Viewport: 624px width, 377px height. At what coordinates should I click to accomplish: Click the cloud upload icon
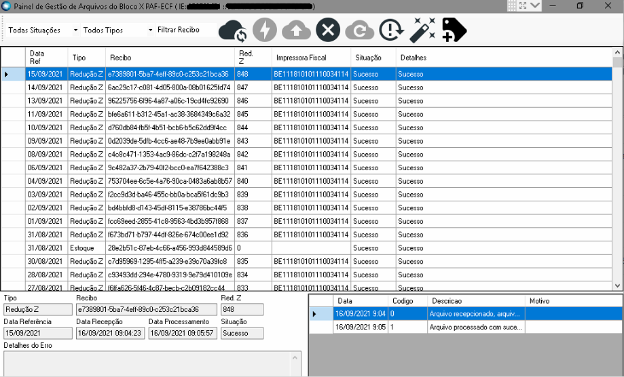296,31
